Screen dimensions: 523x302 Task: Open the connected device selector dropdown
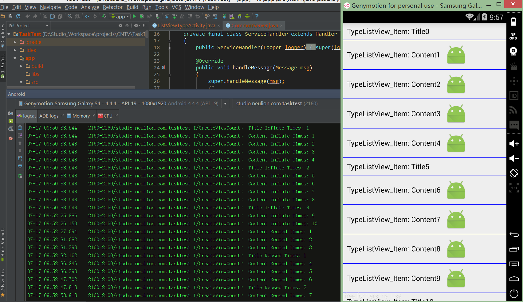pyautogui.click(x=225, y=103)
